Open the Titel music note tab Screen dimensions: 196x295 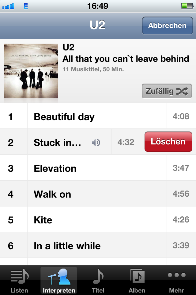click(98, 276)
